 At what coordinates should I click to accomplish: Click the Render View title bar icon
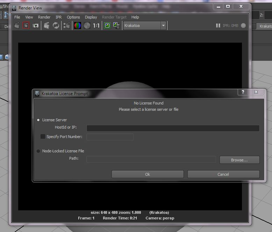click(14, 8)
